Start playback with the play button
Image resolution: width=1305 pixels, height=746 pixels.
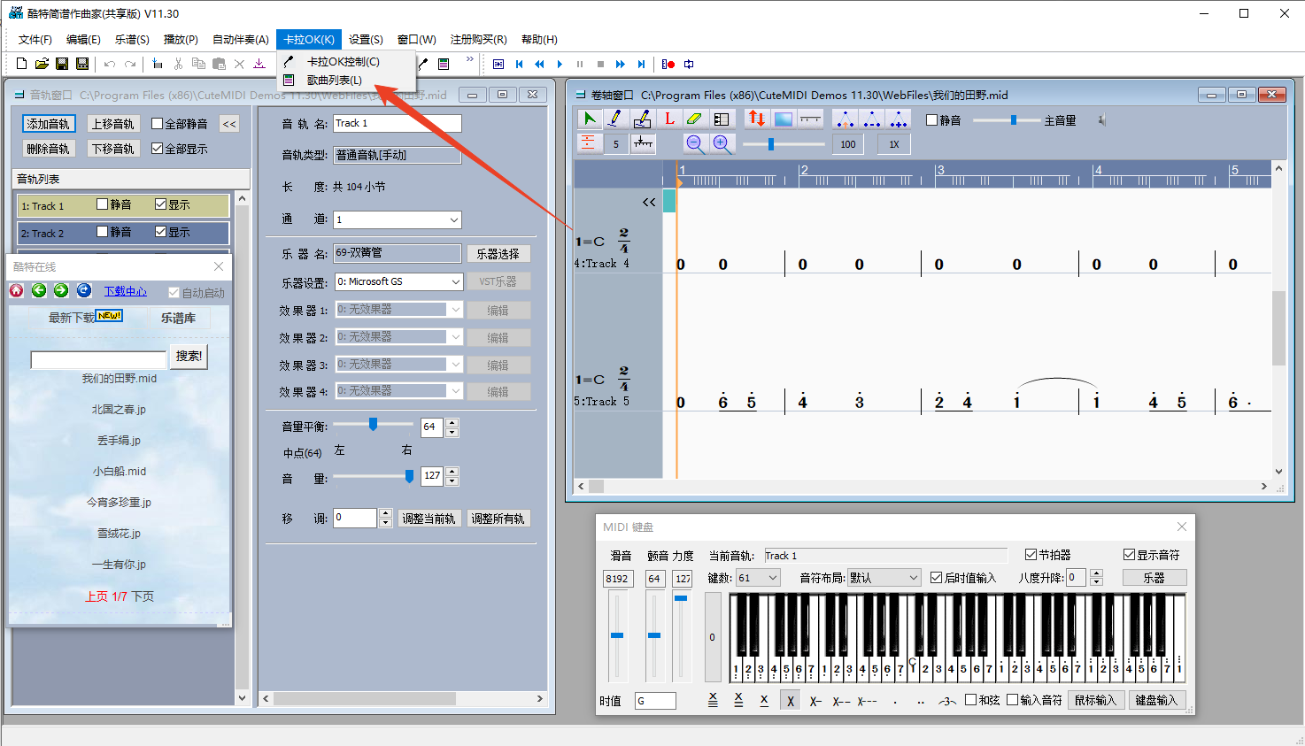click(560, 64)
